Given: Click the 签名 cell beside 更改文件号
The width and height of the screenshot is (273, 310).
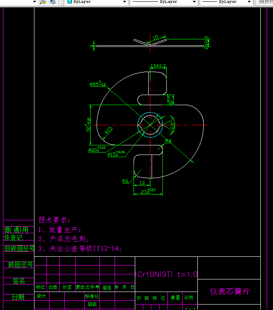Looking at the screenshot, I should click(107, 287).
